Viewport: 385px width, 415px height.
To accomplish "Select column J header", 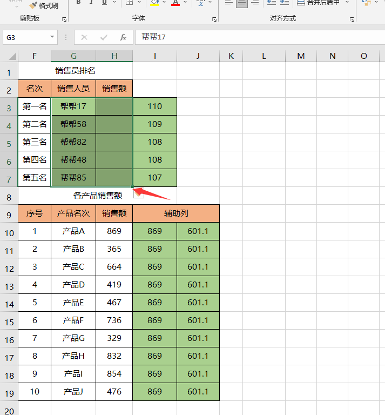I will coord(198,56).
